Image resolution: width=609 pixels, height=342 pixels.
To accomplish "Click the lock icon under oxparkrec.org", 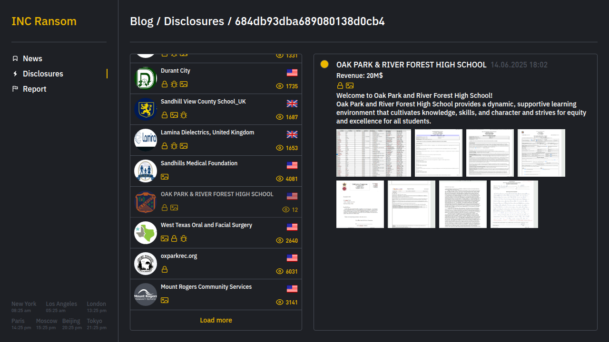I will point(165,269).
